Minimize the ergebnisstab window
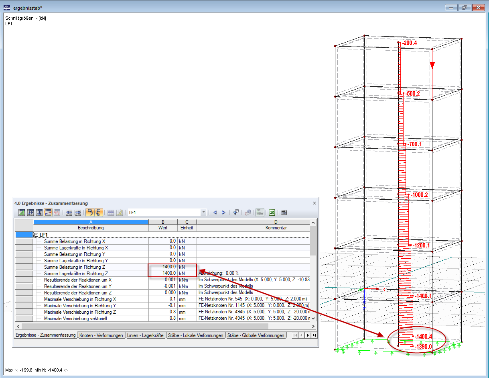Screen dimensions: 489x378 452,8
